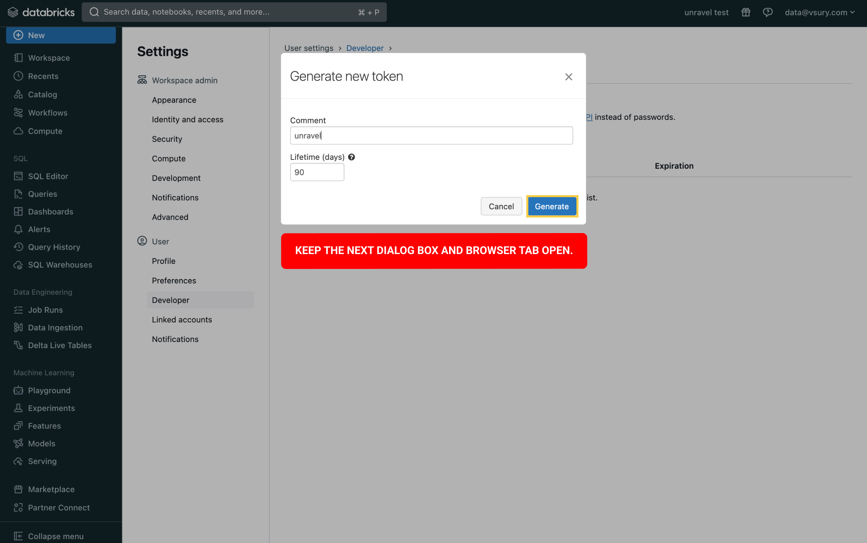Click the unravel test workspace name
Viewport: 867px width, 543px height.
706,12
